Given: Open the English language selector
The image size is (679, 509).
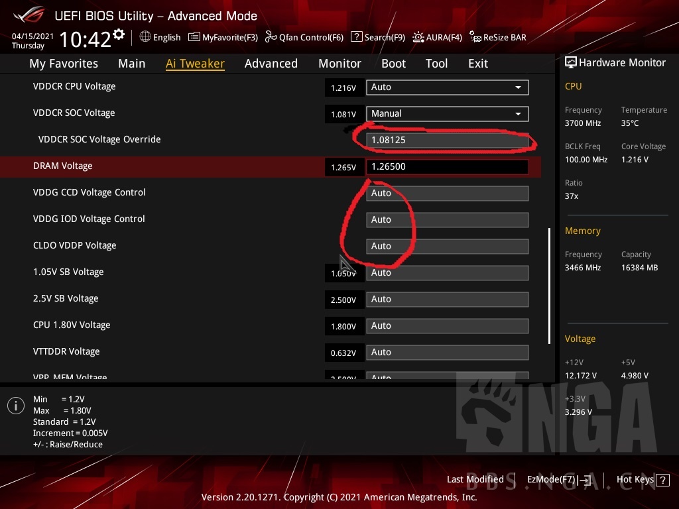Looking at the screenshot, I should (160, 37).
